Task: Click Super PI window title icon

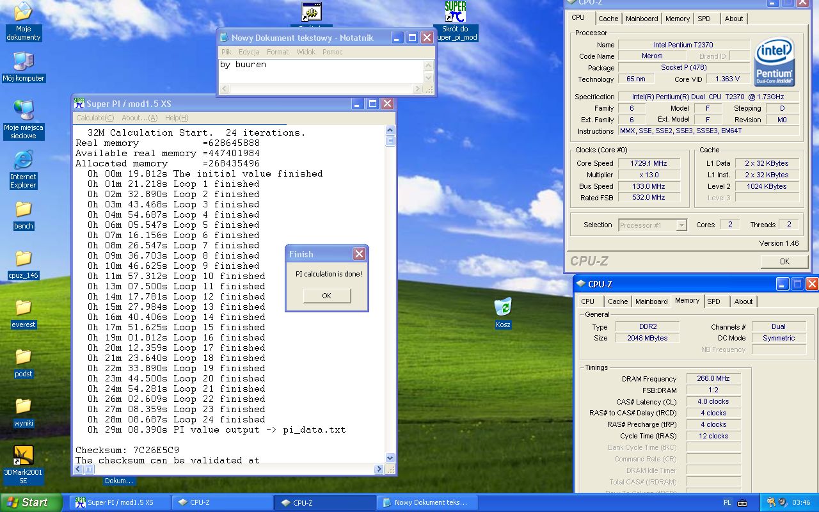Action: pos(79,103)
